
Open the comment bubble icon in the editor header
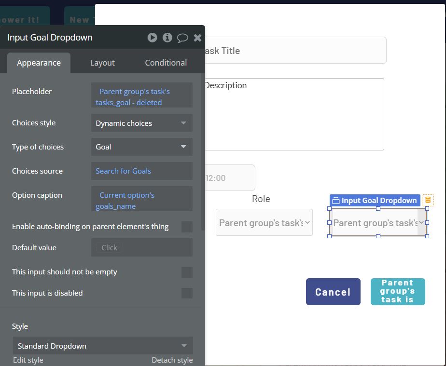click(182, 38)
